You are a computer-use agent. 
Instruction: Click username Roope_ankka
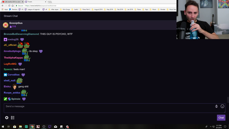point(12,93)
